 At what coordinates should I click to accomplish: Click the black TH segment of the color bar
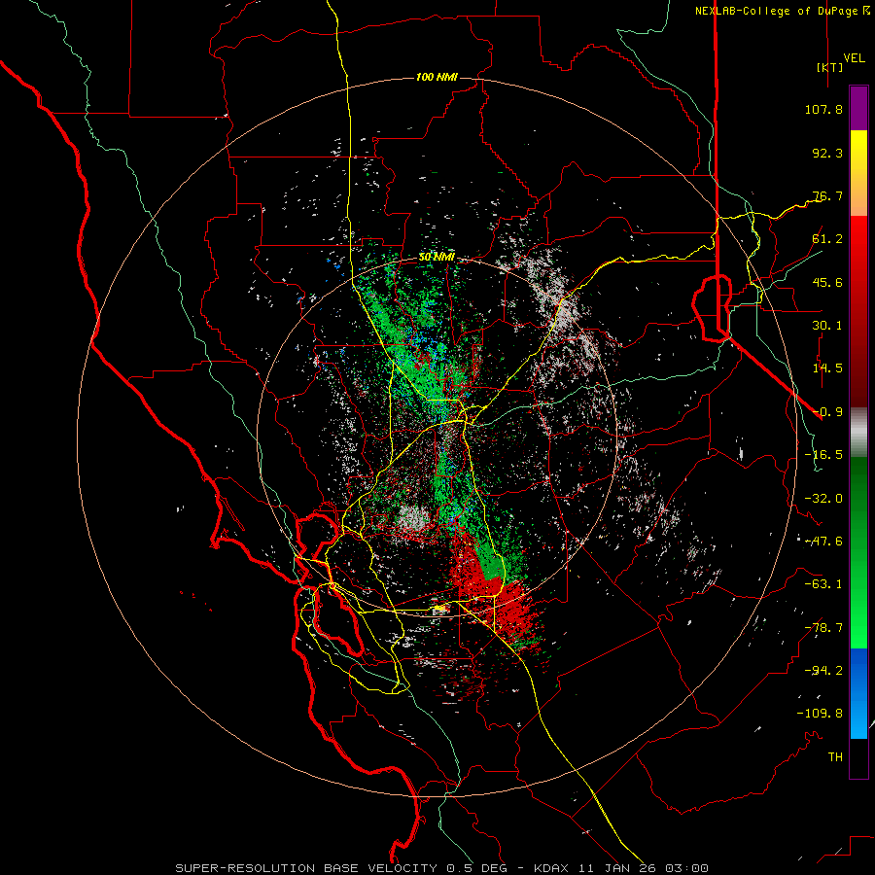tap(858, 757)
